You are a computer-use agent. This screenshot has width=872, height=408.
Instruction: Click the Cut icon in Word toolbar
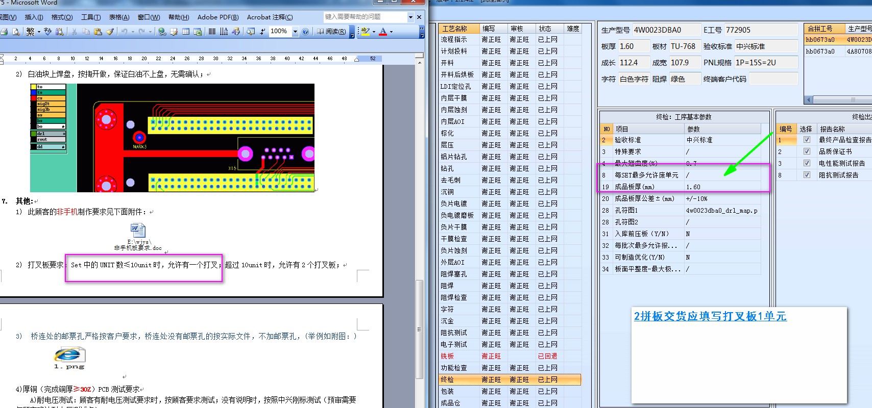pos(74,32)
